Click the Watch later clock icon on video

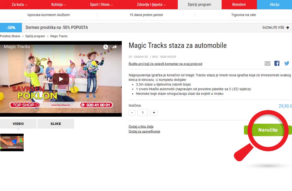[x=106, y=47]
